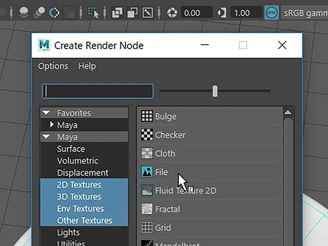Select the Bulge texture node
Viewport: 328px width, 246px height.
click(x=210, y=116)
